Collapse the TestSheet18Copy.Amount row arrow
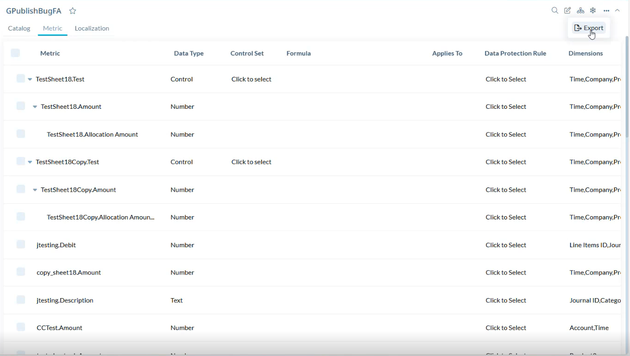This screenshot has height=356, width=630. click(35, 190)
